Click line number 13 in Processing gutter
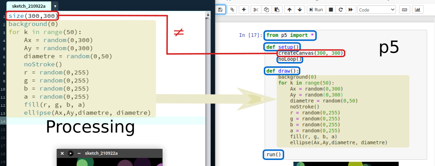Screen dimensions: 435x166 (x=3, y=113)
